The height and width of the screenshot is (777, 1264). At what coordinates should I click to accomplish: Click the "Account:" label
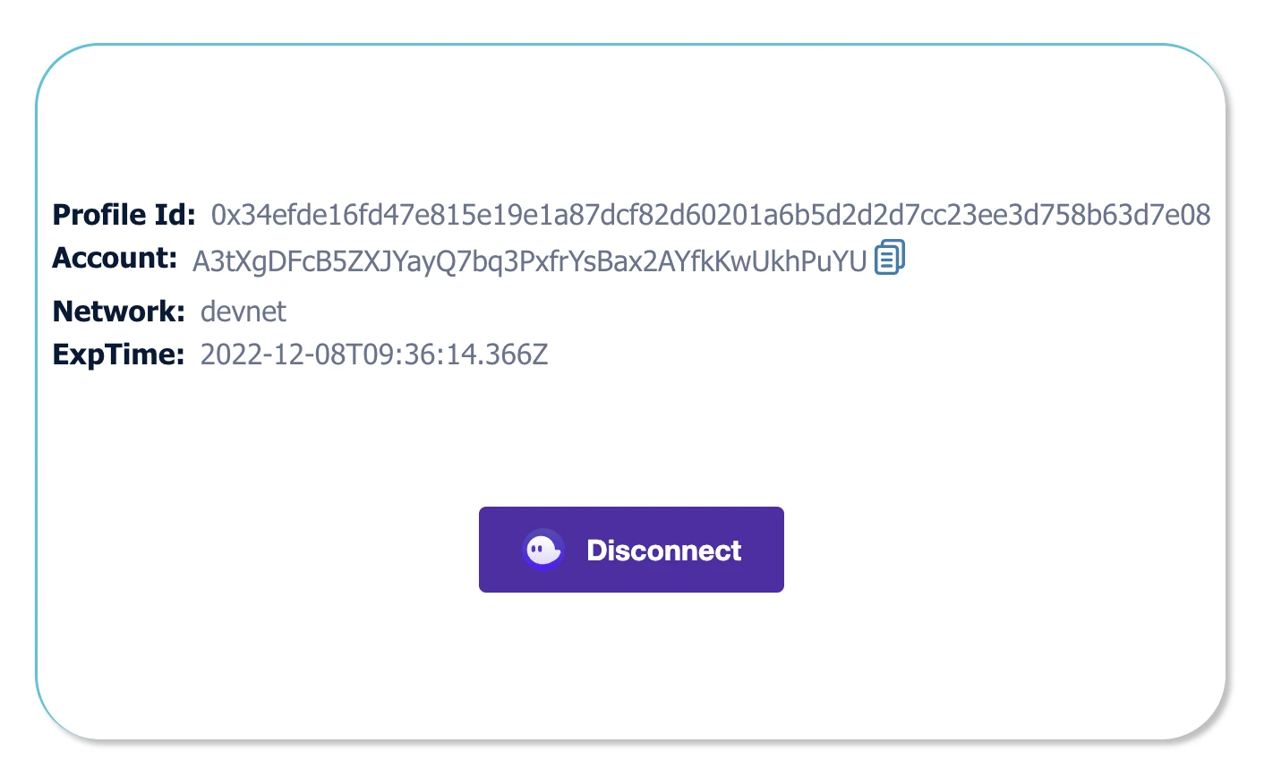point(115,258)
